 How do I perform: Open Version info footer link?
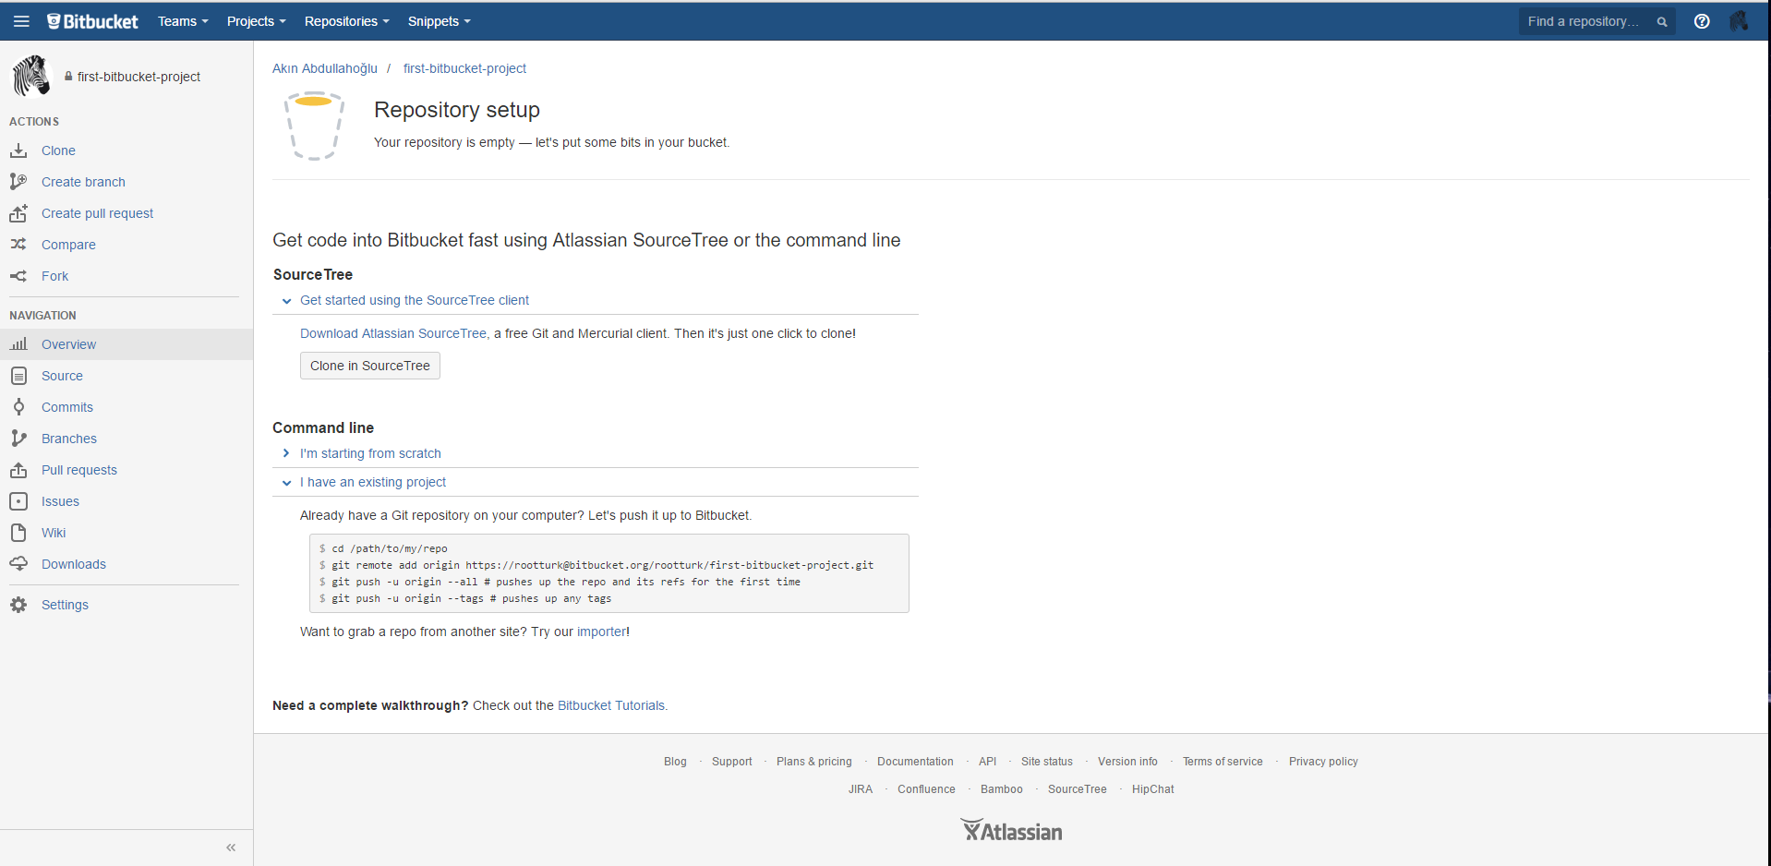pyautogui.click(x=1127, y=762)
